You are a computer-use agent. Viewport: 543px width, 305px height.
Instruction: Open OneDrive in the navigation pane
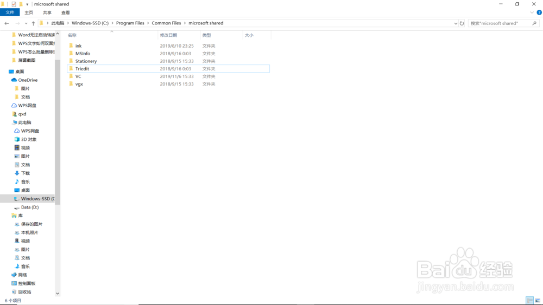28,80
